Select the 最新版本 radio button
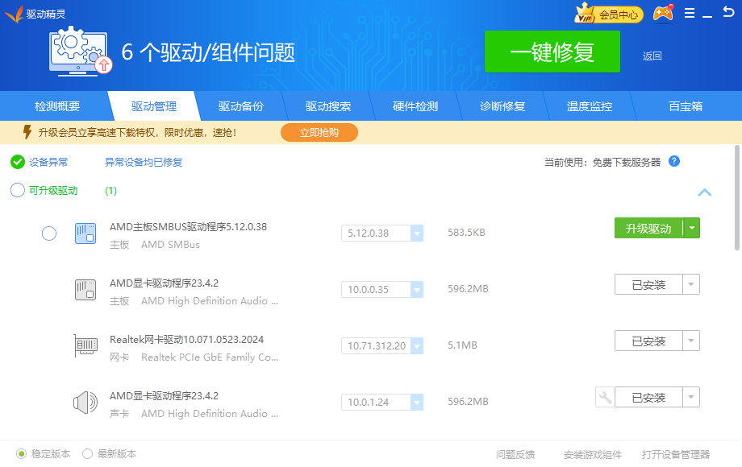This screenshot has height=467, width=742. (x=88, y=453)
